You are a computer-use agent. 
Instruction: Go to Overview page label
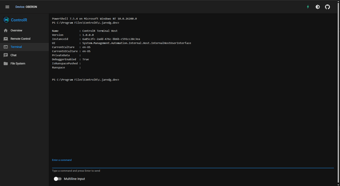[16, 31]
